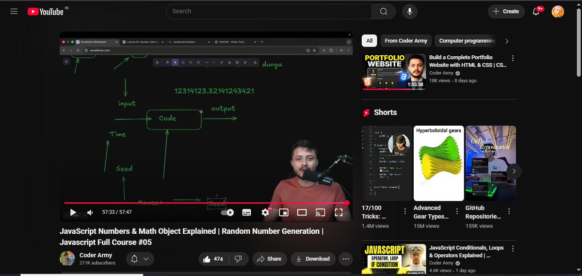The image size is (582, 276).
Task: Toggle the autoplay switch in player
Action: click(x=227, y=212)
